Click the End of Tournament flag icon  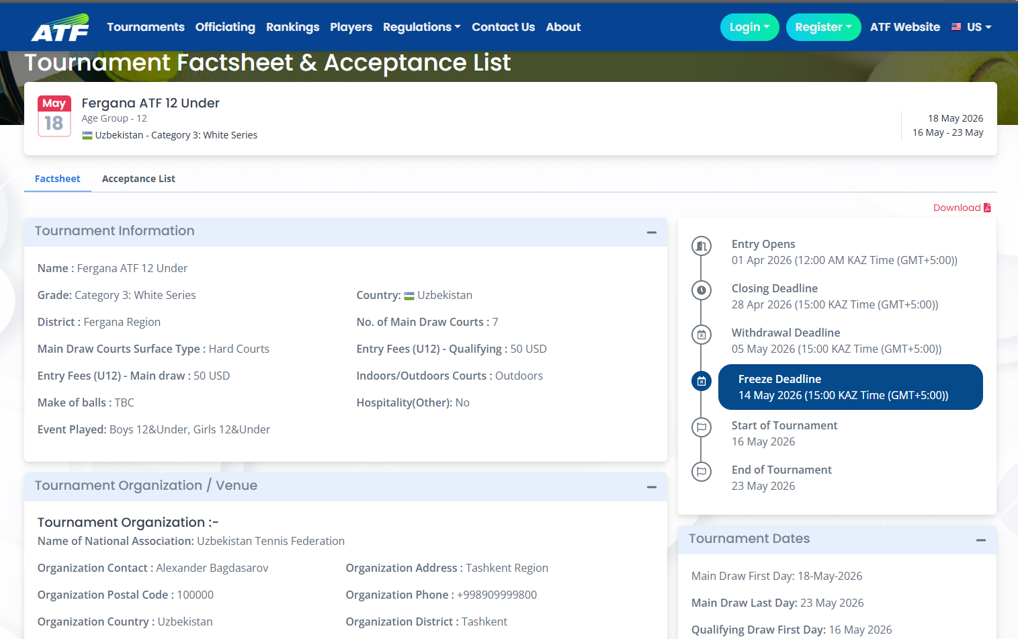coord(702,472)
